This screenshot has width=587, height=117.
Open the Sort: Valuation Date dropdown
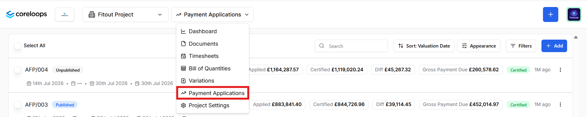click(424, 46)
